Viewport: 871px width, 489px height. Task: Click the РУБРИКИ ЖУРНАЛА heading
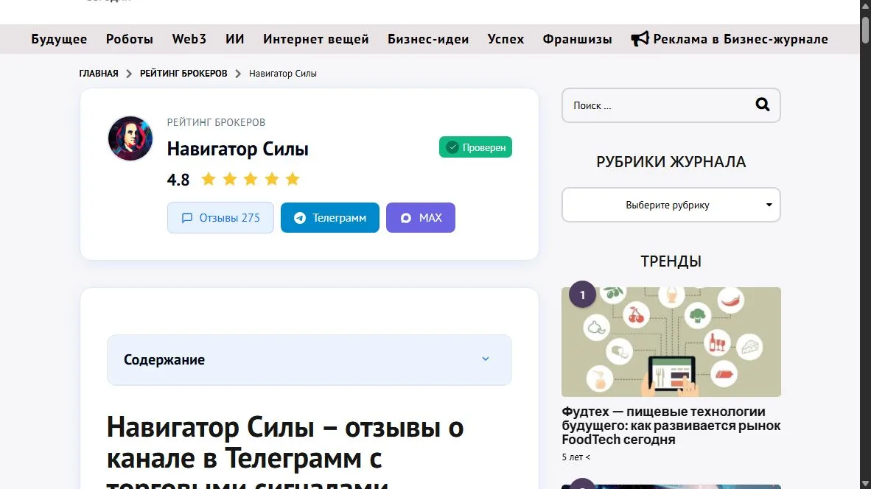pos(671,161)
